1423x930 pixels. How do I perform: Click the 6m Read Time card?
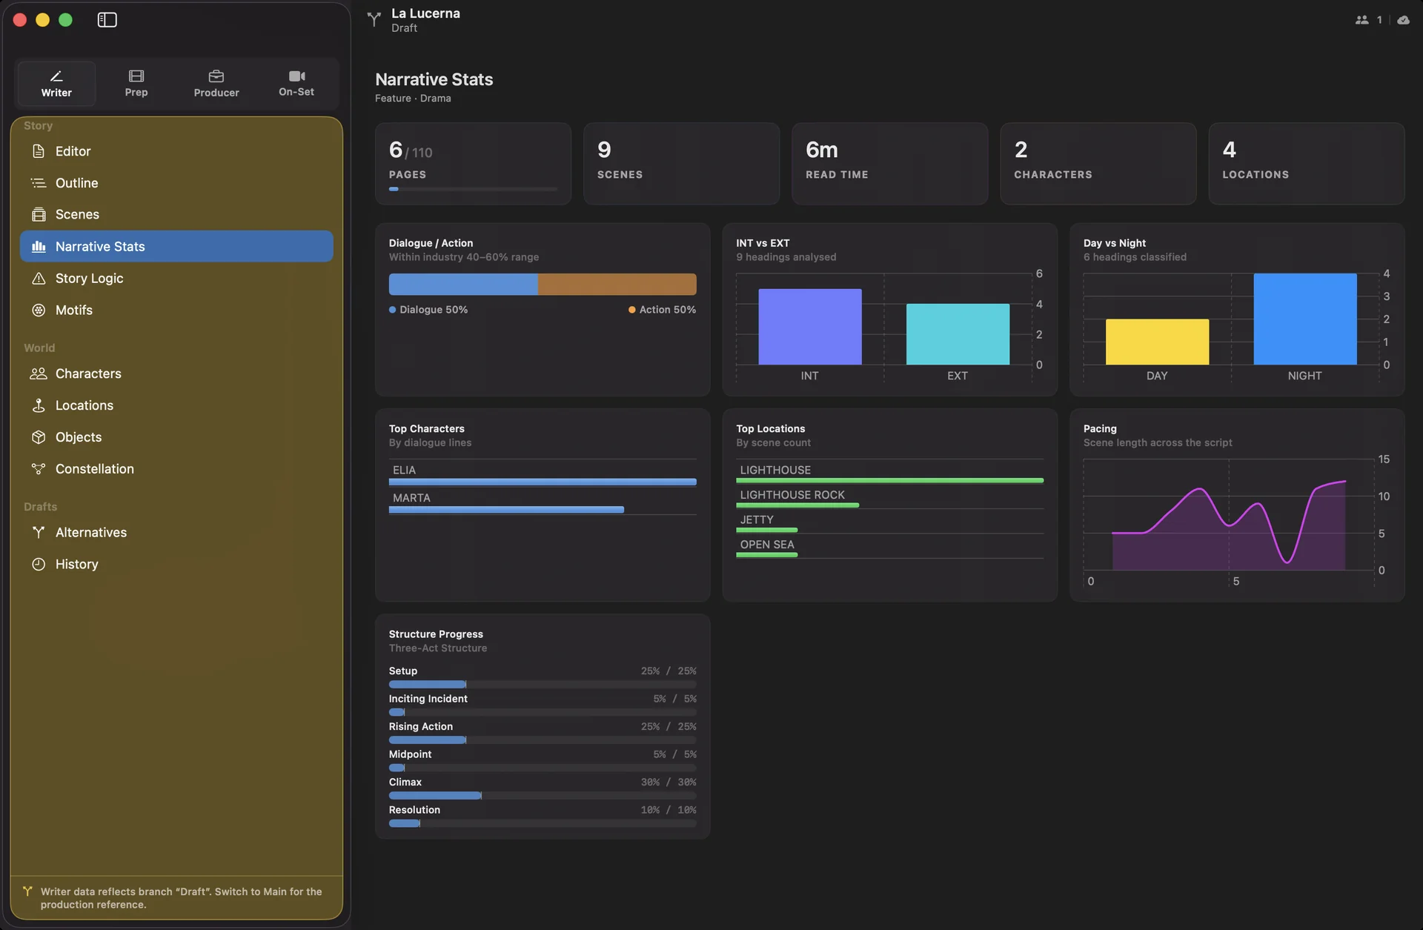pyautogui.click(x=889, y=164)
